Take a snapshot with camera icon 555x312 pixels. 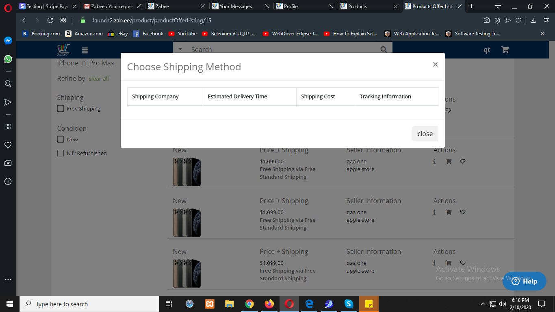(x=487, y=20)
